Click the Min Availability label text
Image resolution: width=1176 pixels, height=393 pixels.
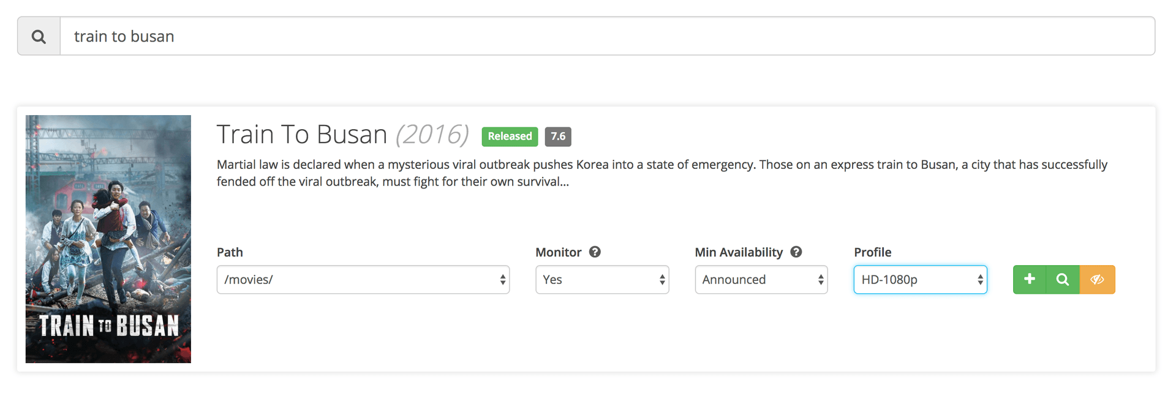coord(738,252)
